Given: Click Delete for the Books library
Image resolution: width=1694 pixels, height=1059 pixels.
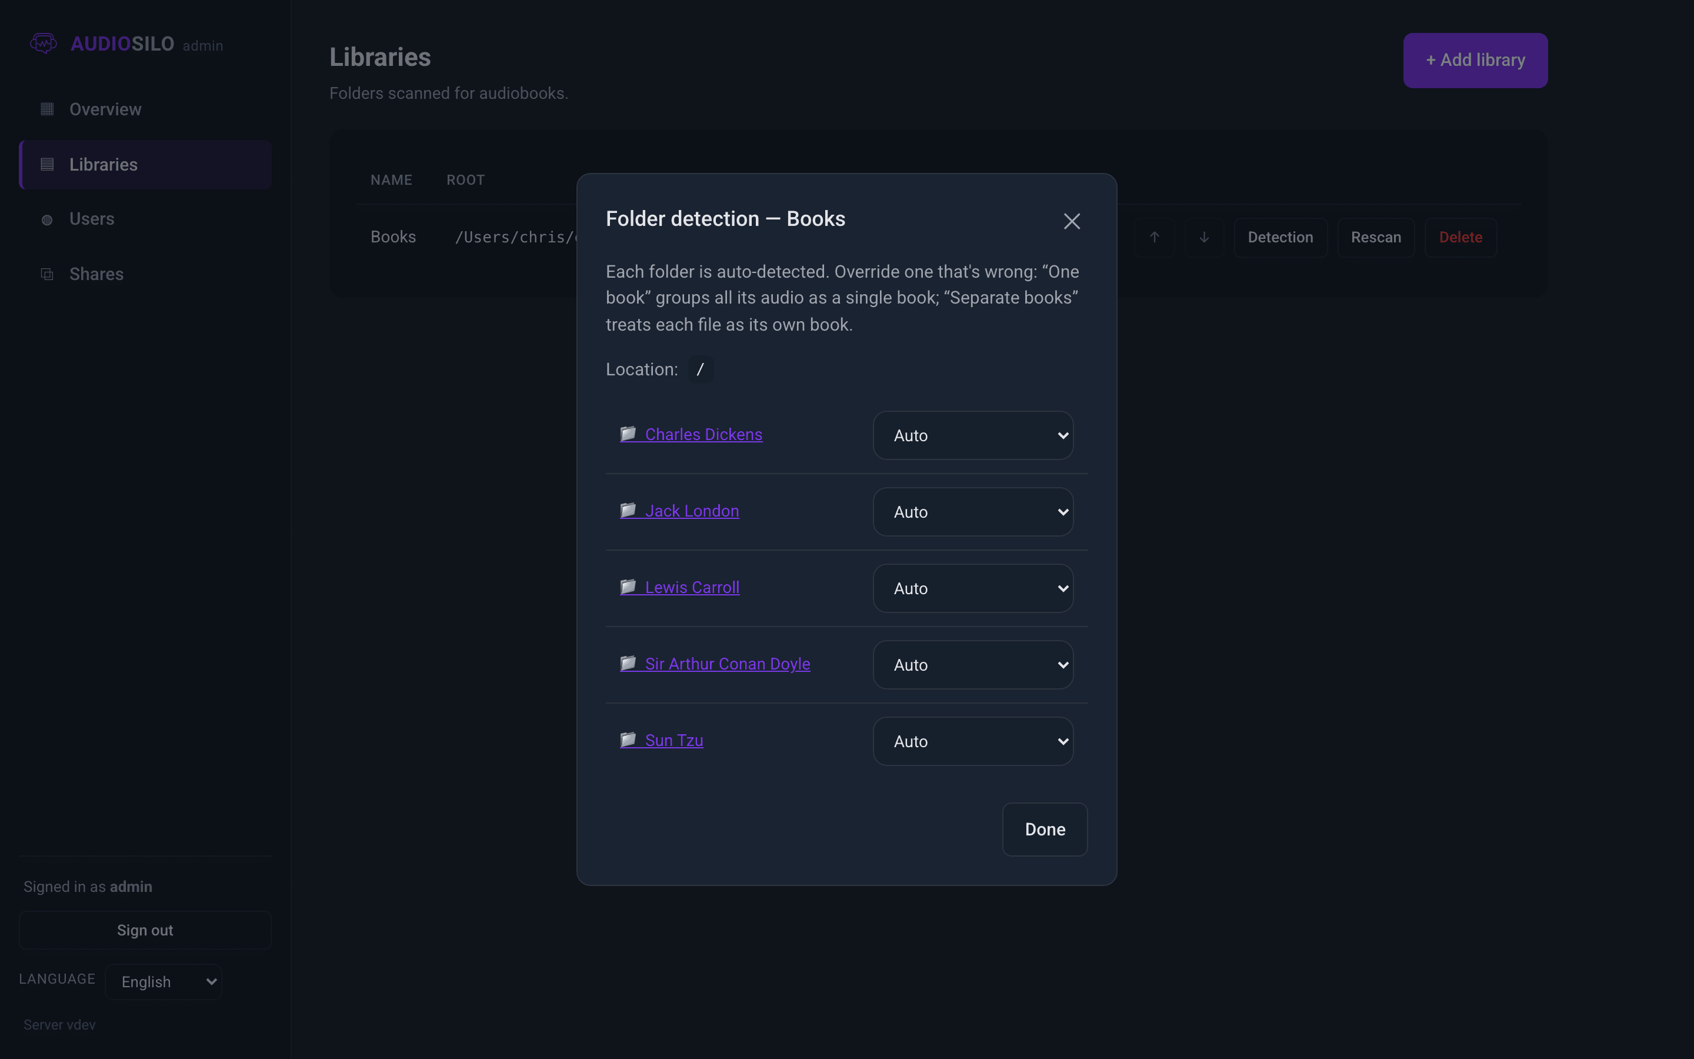Looking at the screenshot, I should [1460, 238].
